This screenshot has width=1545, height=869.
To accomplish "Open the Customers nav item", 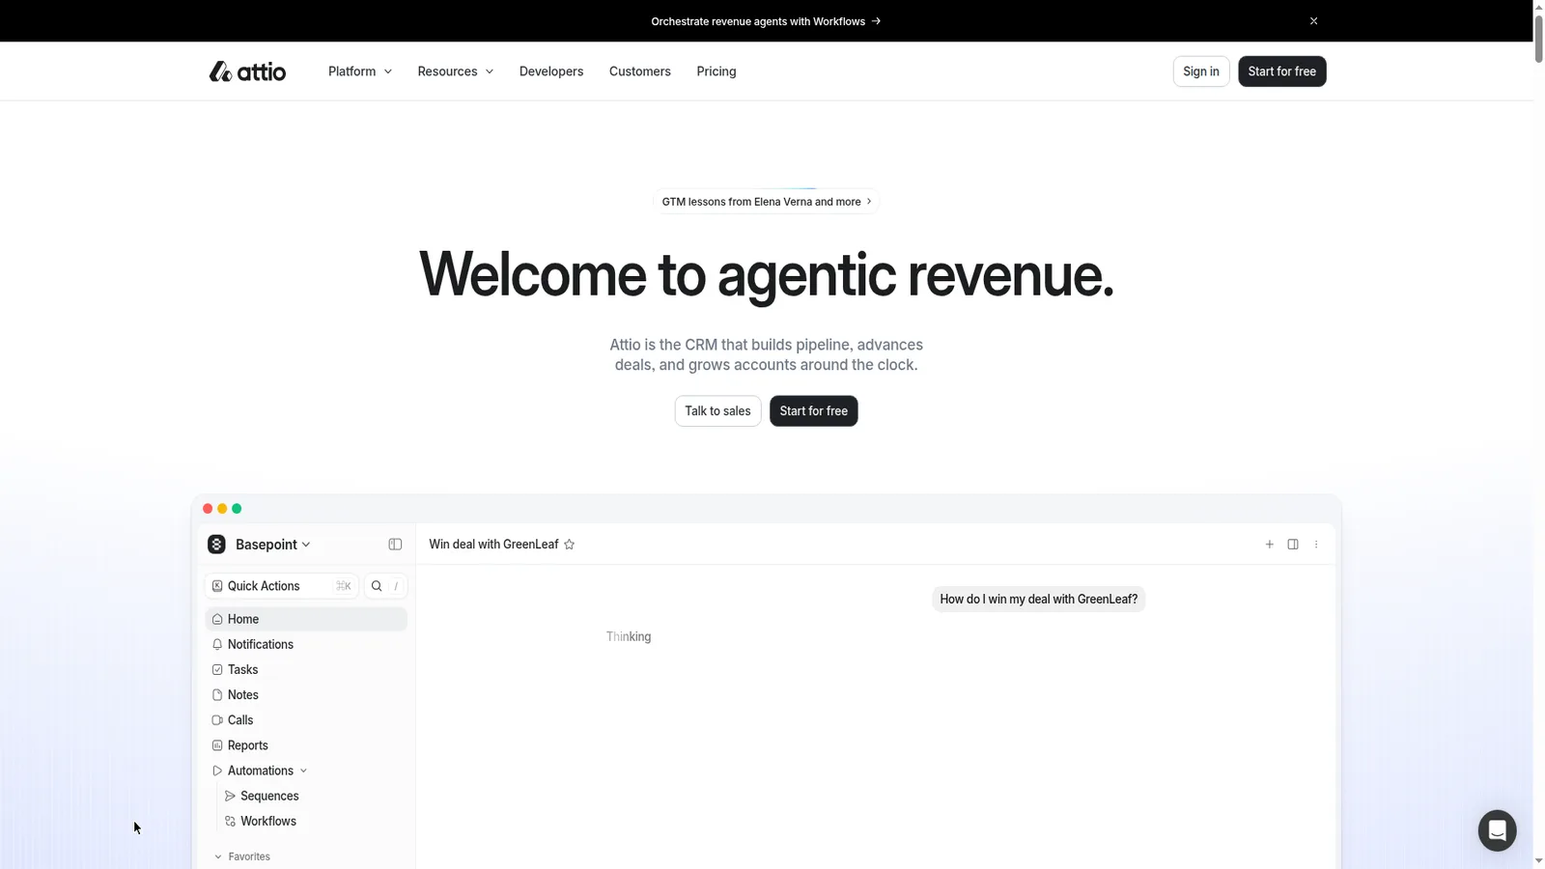I will click(x=640, y=71).
